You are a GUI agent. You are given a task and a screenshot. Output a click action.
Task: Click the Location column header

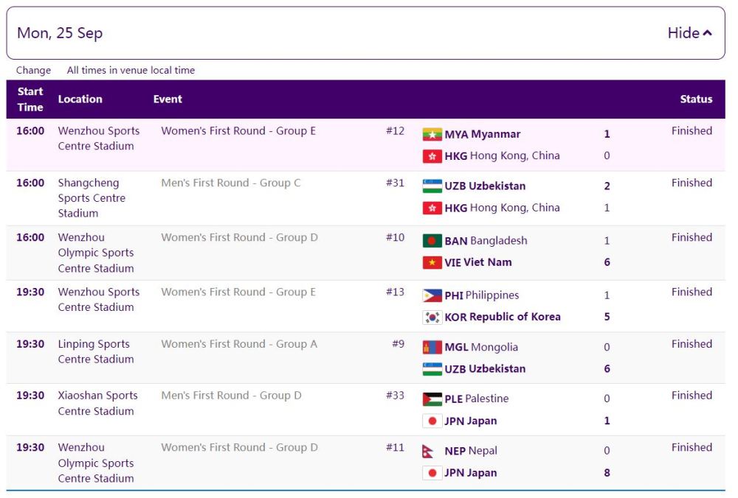pyautogui.click(x=80, y=99)
